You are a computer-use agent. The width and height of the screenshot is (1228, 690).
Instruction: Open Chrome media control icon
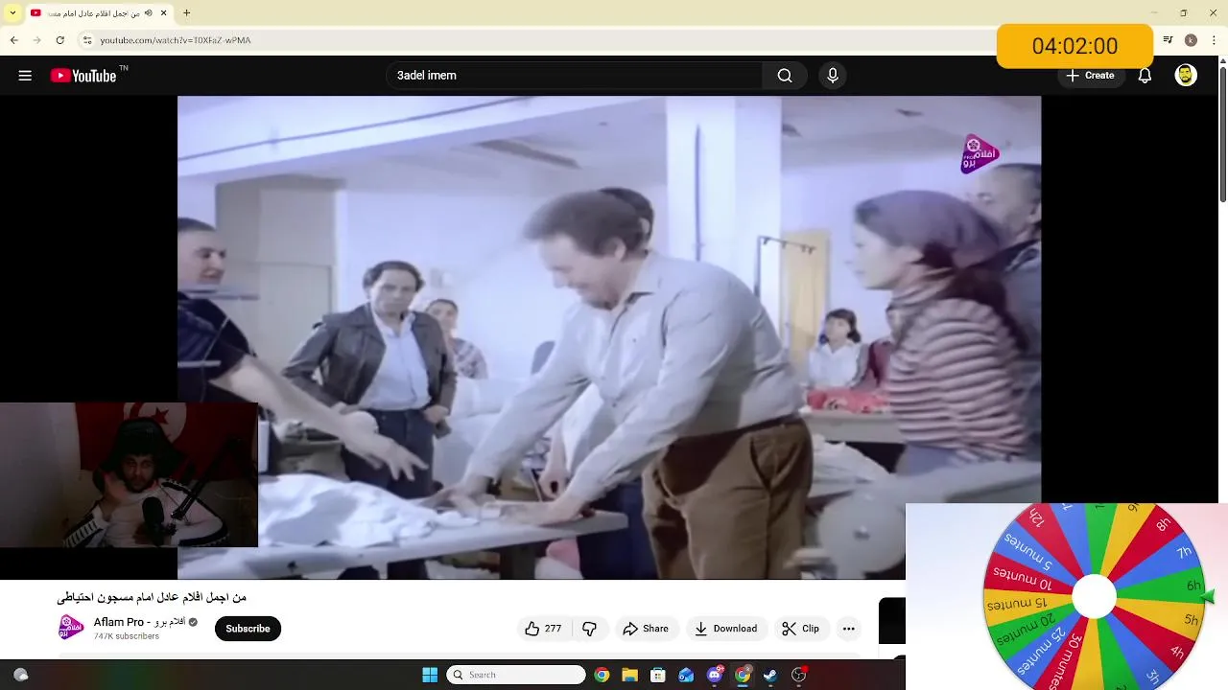(x=1168, y=40)
